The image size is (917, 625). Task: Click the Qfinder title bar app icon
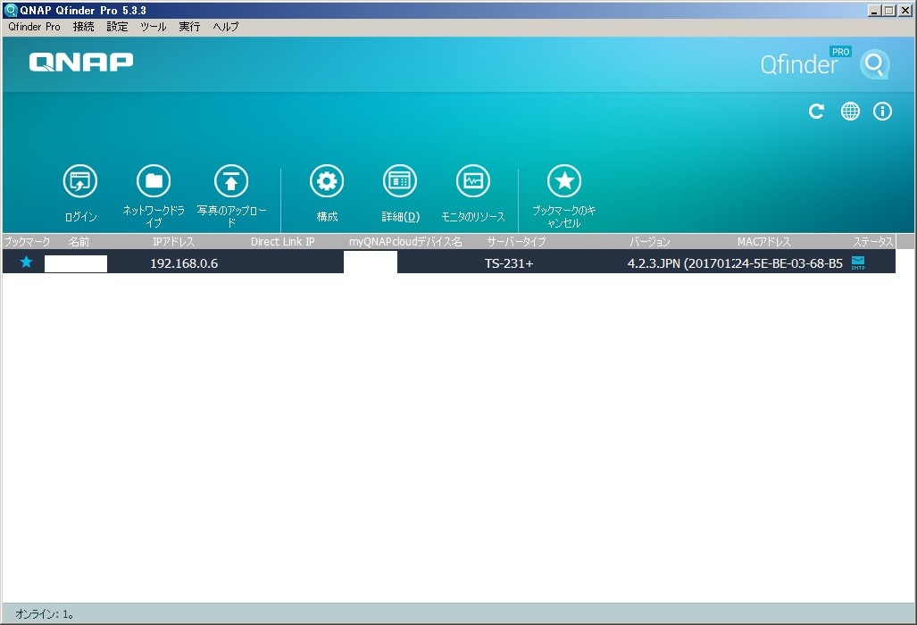(x=11, y=10)
